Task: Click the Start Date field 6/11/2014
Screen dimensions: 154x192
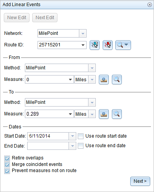Action: pos(48,136)
